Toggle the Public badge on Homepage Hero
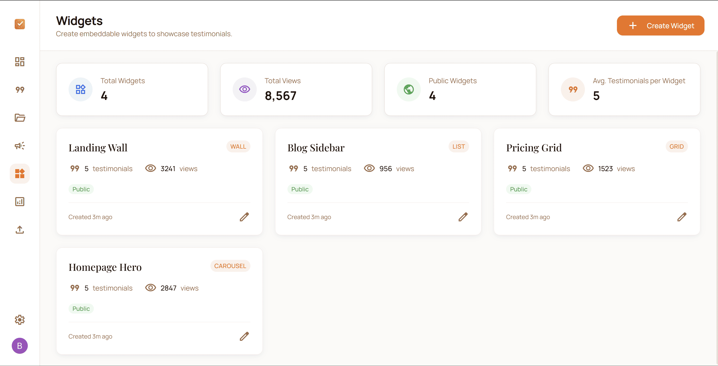This screenshot has height=366, width=718. pyautogui.click(x=81, y=308)
